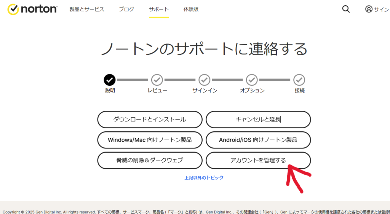Choose アカウントを管理する button
The height and width of the screenshot is (214, 390).
(259, 160)
